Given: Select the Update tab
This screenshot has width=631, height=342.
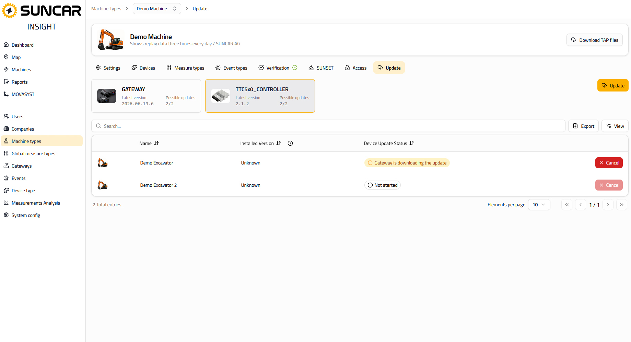Looking at the screenshot, I should pos(389,68).
